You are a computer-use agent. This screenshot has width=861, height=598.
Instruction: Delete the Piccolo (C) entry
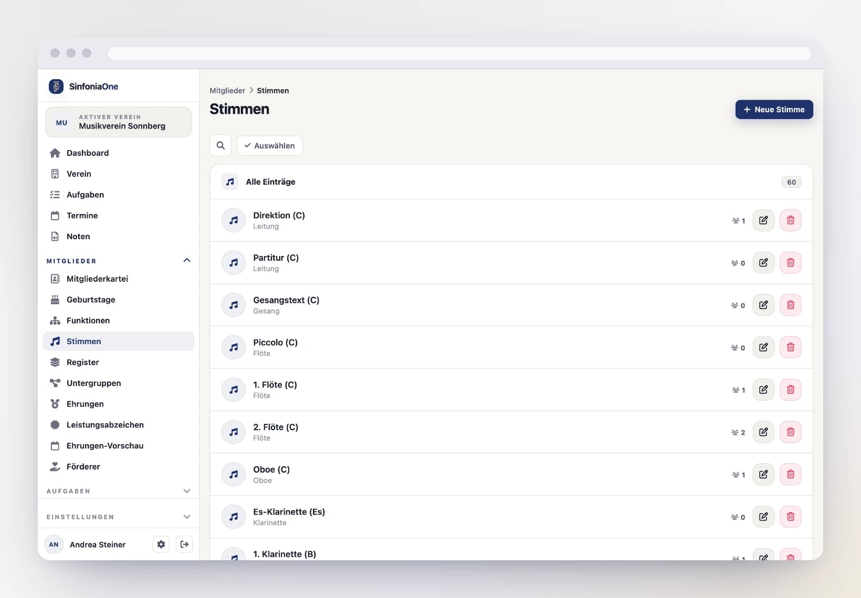pyautogui.click(x=790, y=347)
